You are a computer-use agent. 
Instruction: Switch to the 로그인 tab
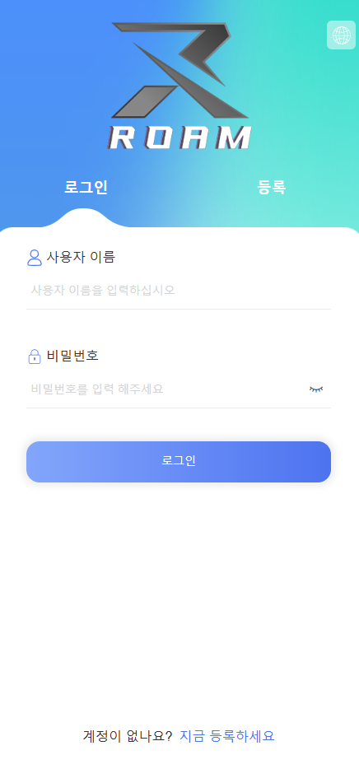86,188
